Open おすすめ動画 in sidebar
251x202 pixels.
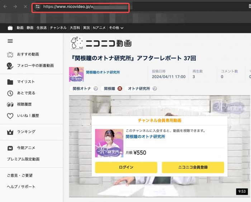pos(28,54)
